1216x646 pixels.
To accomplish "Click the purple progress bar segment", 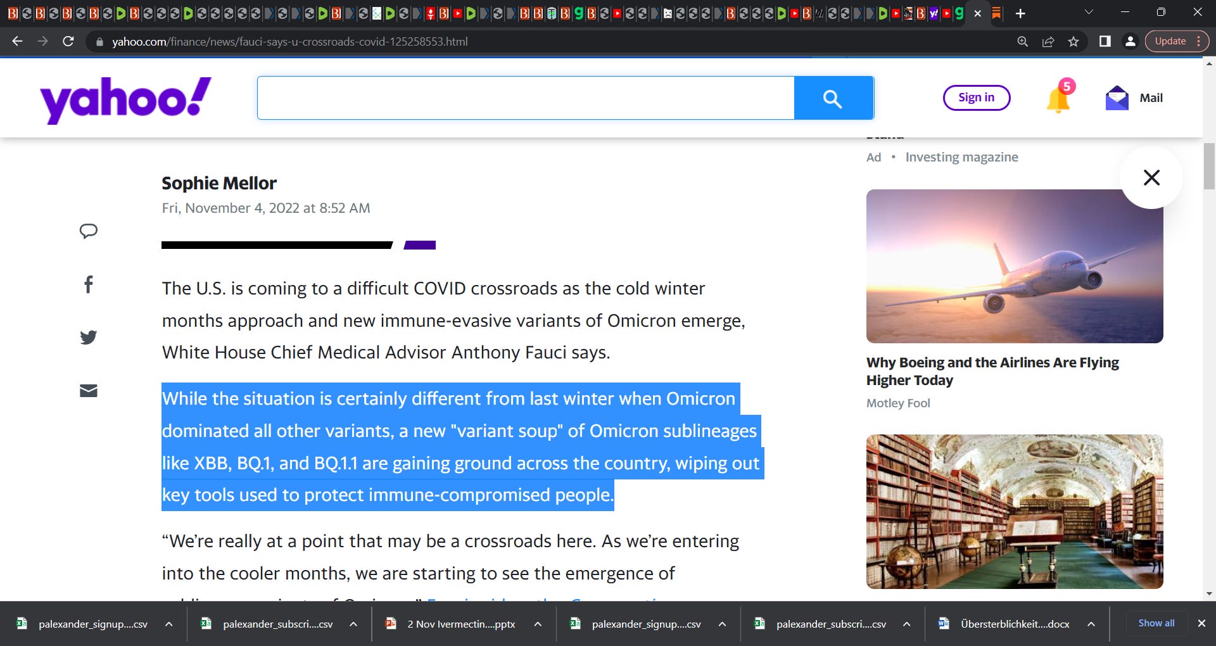I will [419, 245].
